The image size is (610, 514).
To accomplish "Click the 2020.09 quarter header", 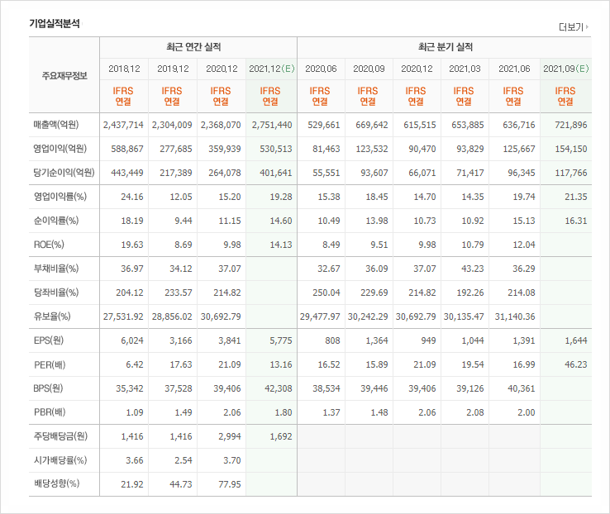I will [369, 69].
